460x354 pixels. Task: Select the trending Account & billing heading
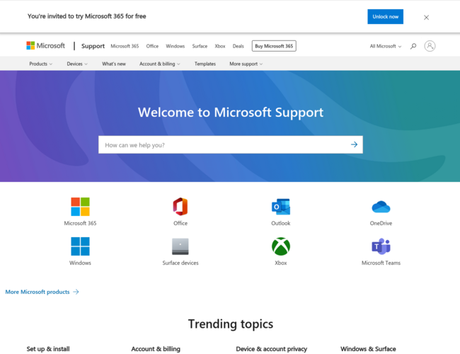[156, 349]
